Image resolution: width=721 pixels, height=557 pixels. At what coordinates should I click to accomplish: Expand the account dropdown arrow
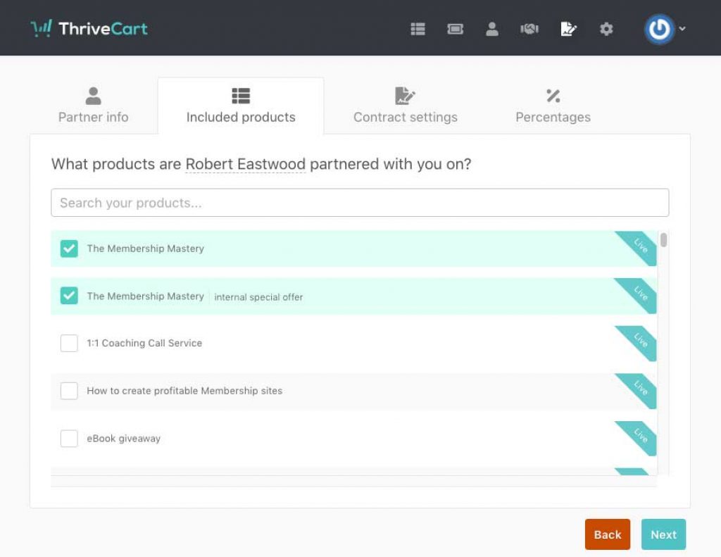[682, 29]
